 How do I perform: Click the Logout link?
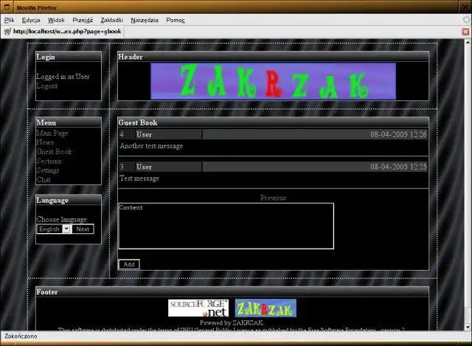[47, 86]
